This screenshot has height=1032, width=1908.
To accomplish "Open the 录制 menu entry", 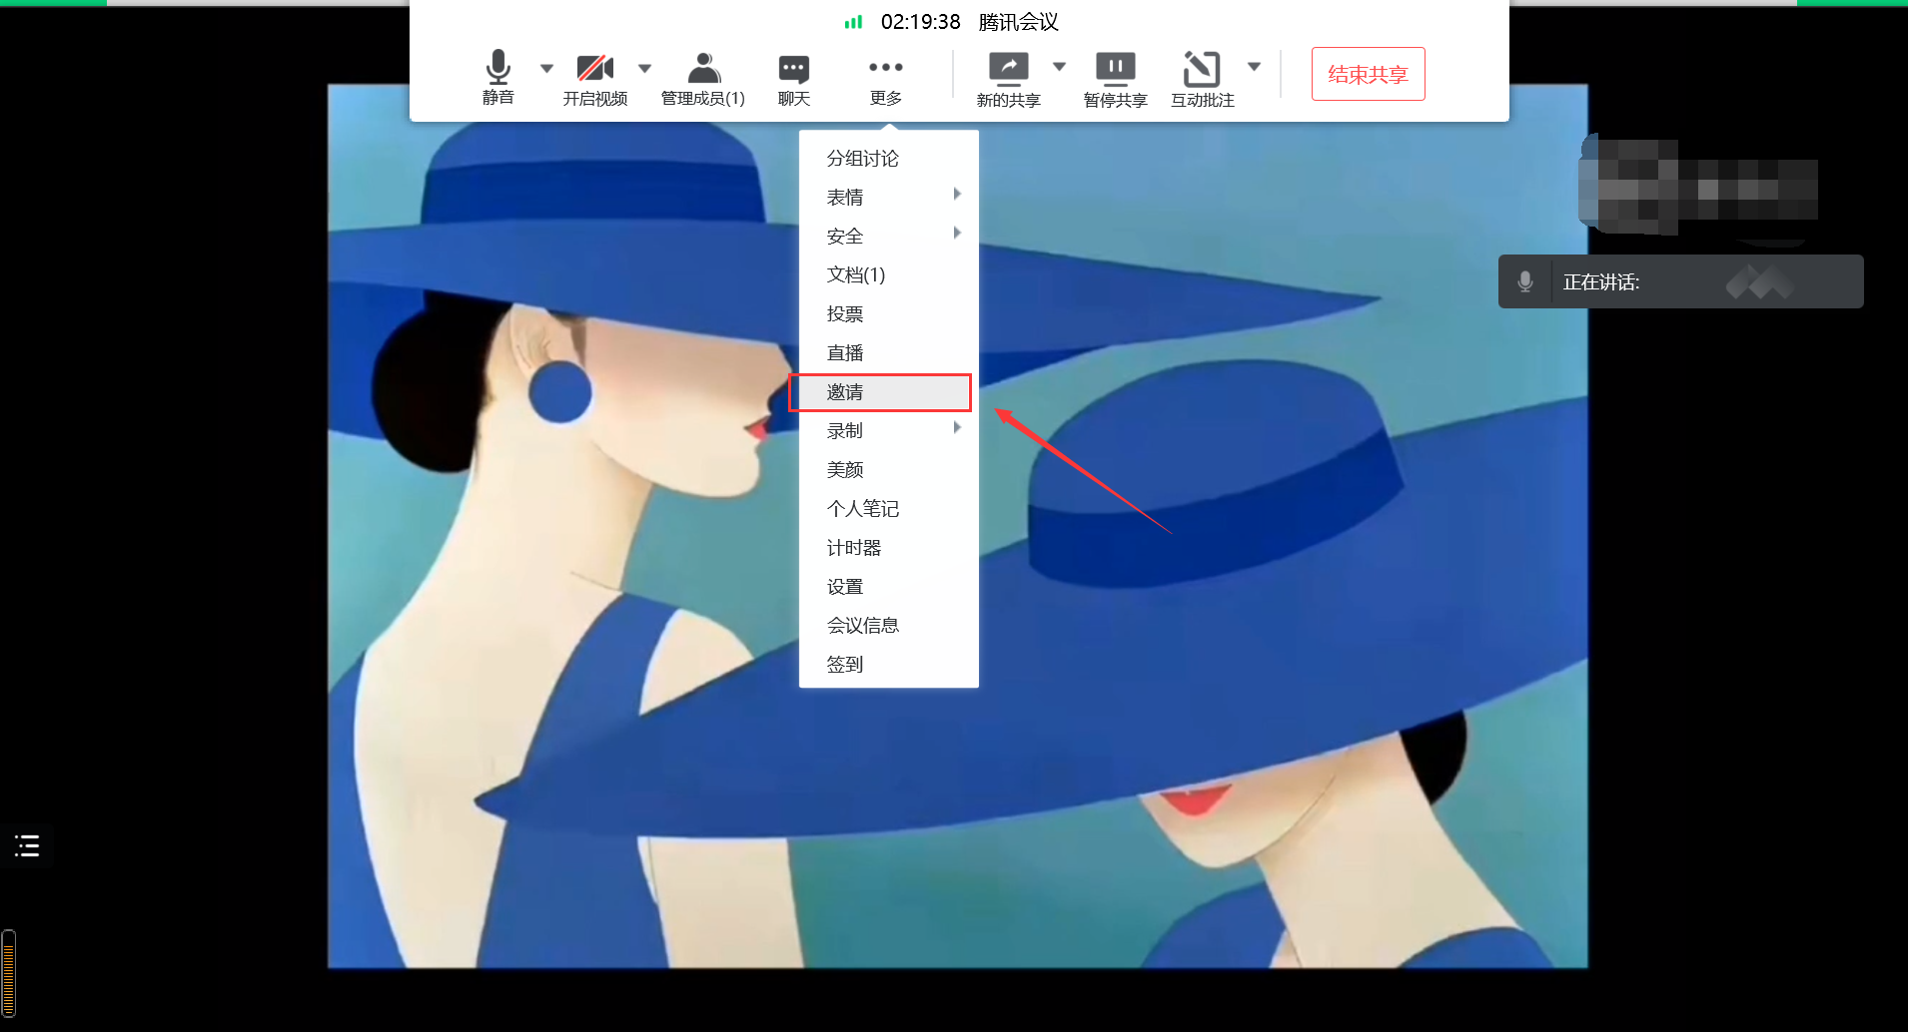I will [888, 430].
